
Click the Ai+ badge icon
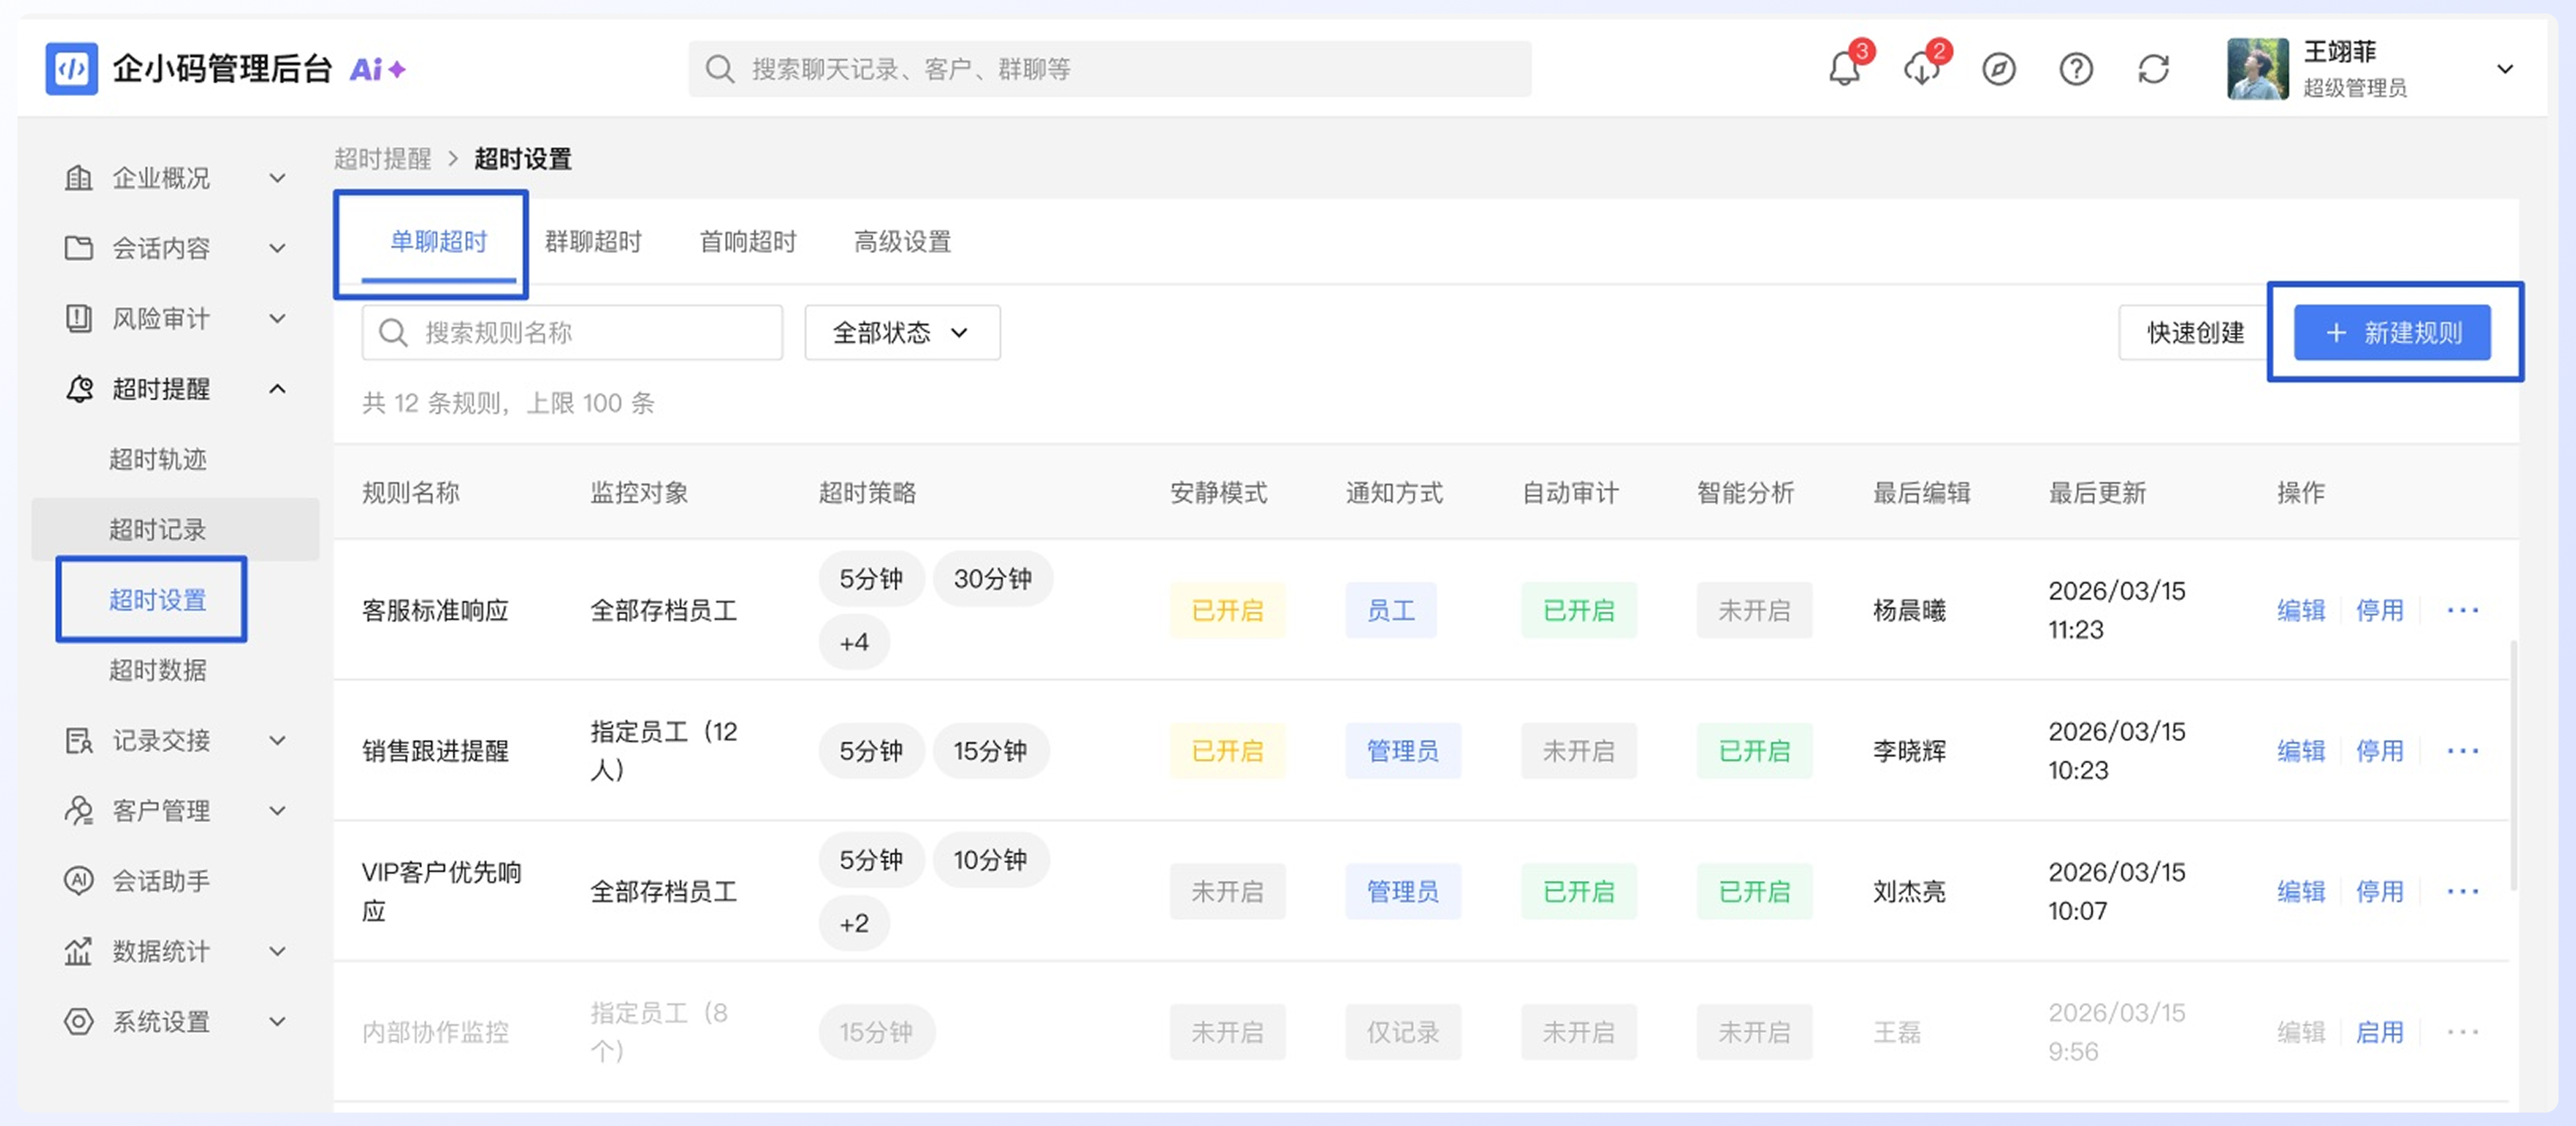(377, 69)
